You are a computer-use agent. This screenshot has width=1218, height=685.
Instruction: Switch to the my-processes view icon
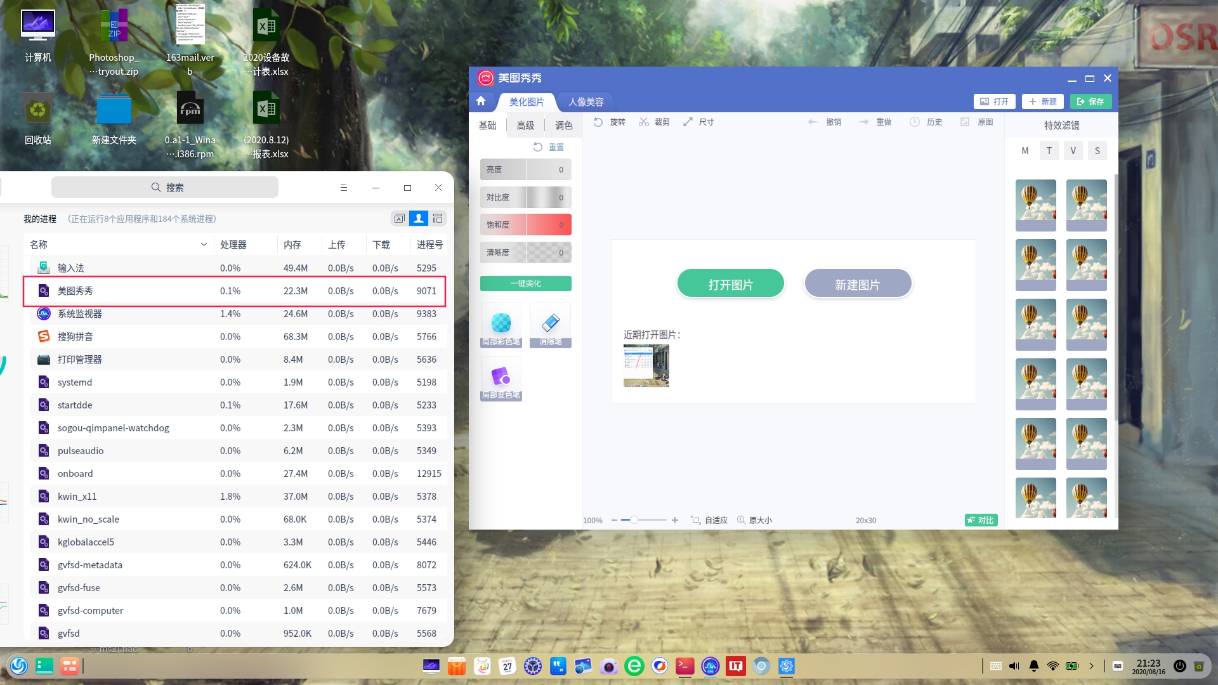coord(419,219)
